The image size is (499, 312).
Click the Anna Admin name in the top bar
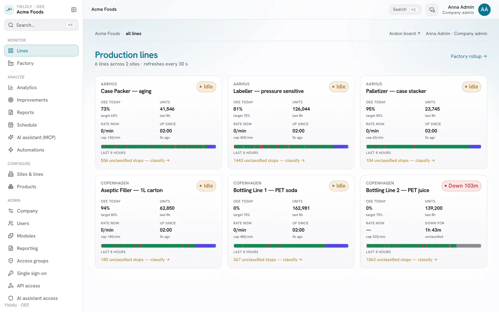click(461, 7)
